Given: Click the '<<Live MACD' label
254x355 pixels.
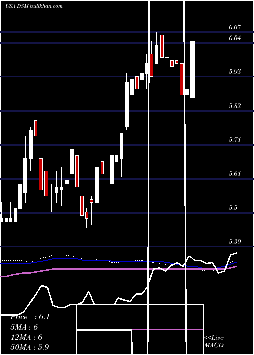Looking at the screenshot, I should pos(214,342).
